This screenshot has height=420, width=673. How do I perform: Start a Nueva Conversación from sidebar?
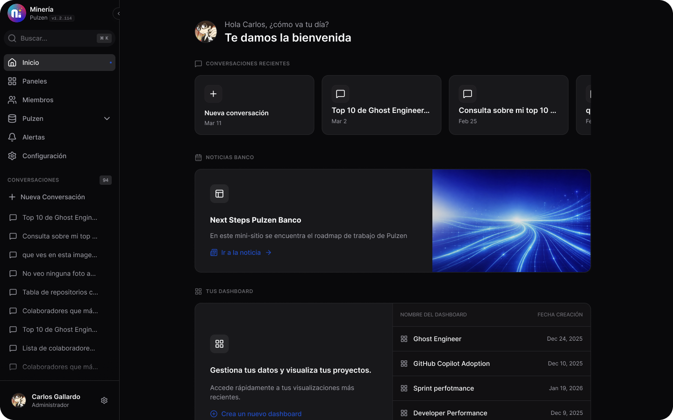click(x=59, y=197)
